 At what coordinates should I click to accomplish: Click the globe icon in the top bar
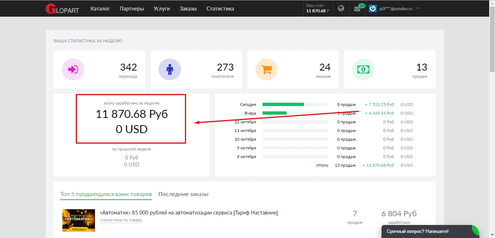click(341, 8)
